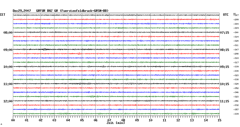Click the CET timezone label
The width and height of the screenshot is (240, 127).
(x=3, y=15)
